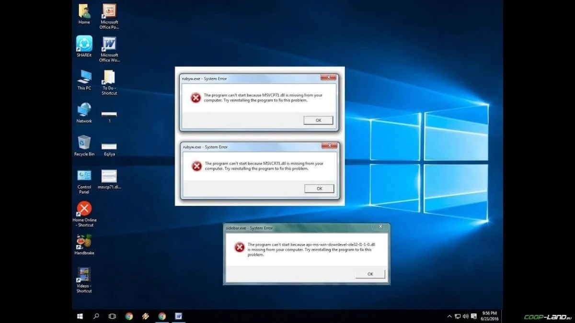Screen dimensions: 575x323
Task: Click the This PC desktop icon
Action: [x=84, y=77]
